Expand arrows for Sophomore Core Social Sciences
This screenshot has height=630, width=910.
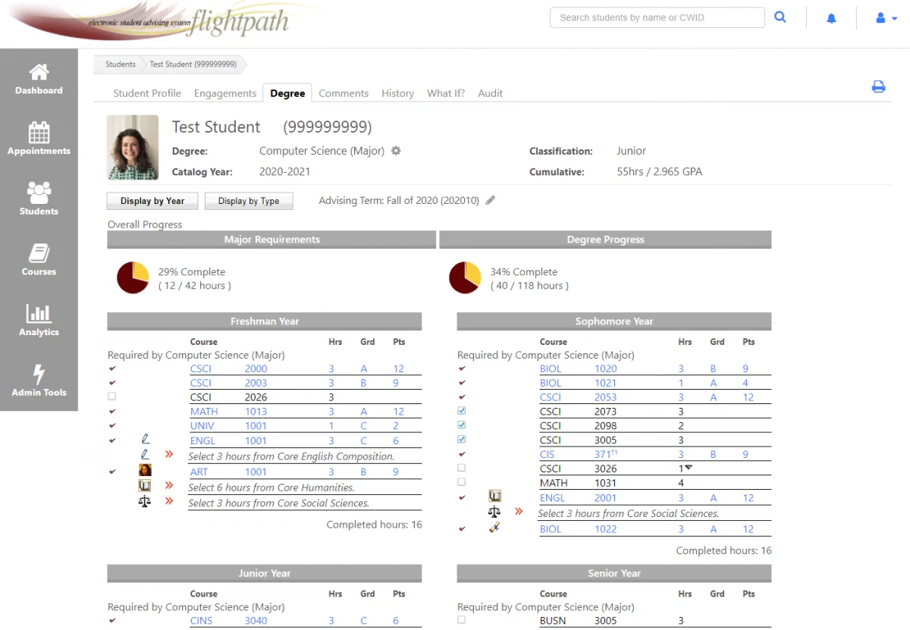[x=519, y=512]
